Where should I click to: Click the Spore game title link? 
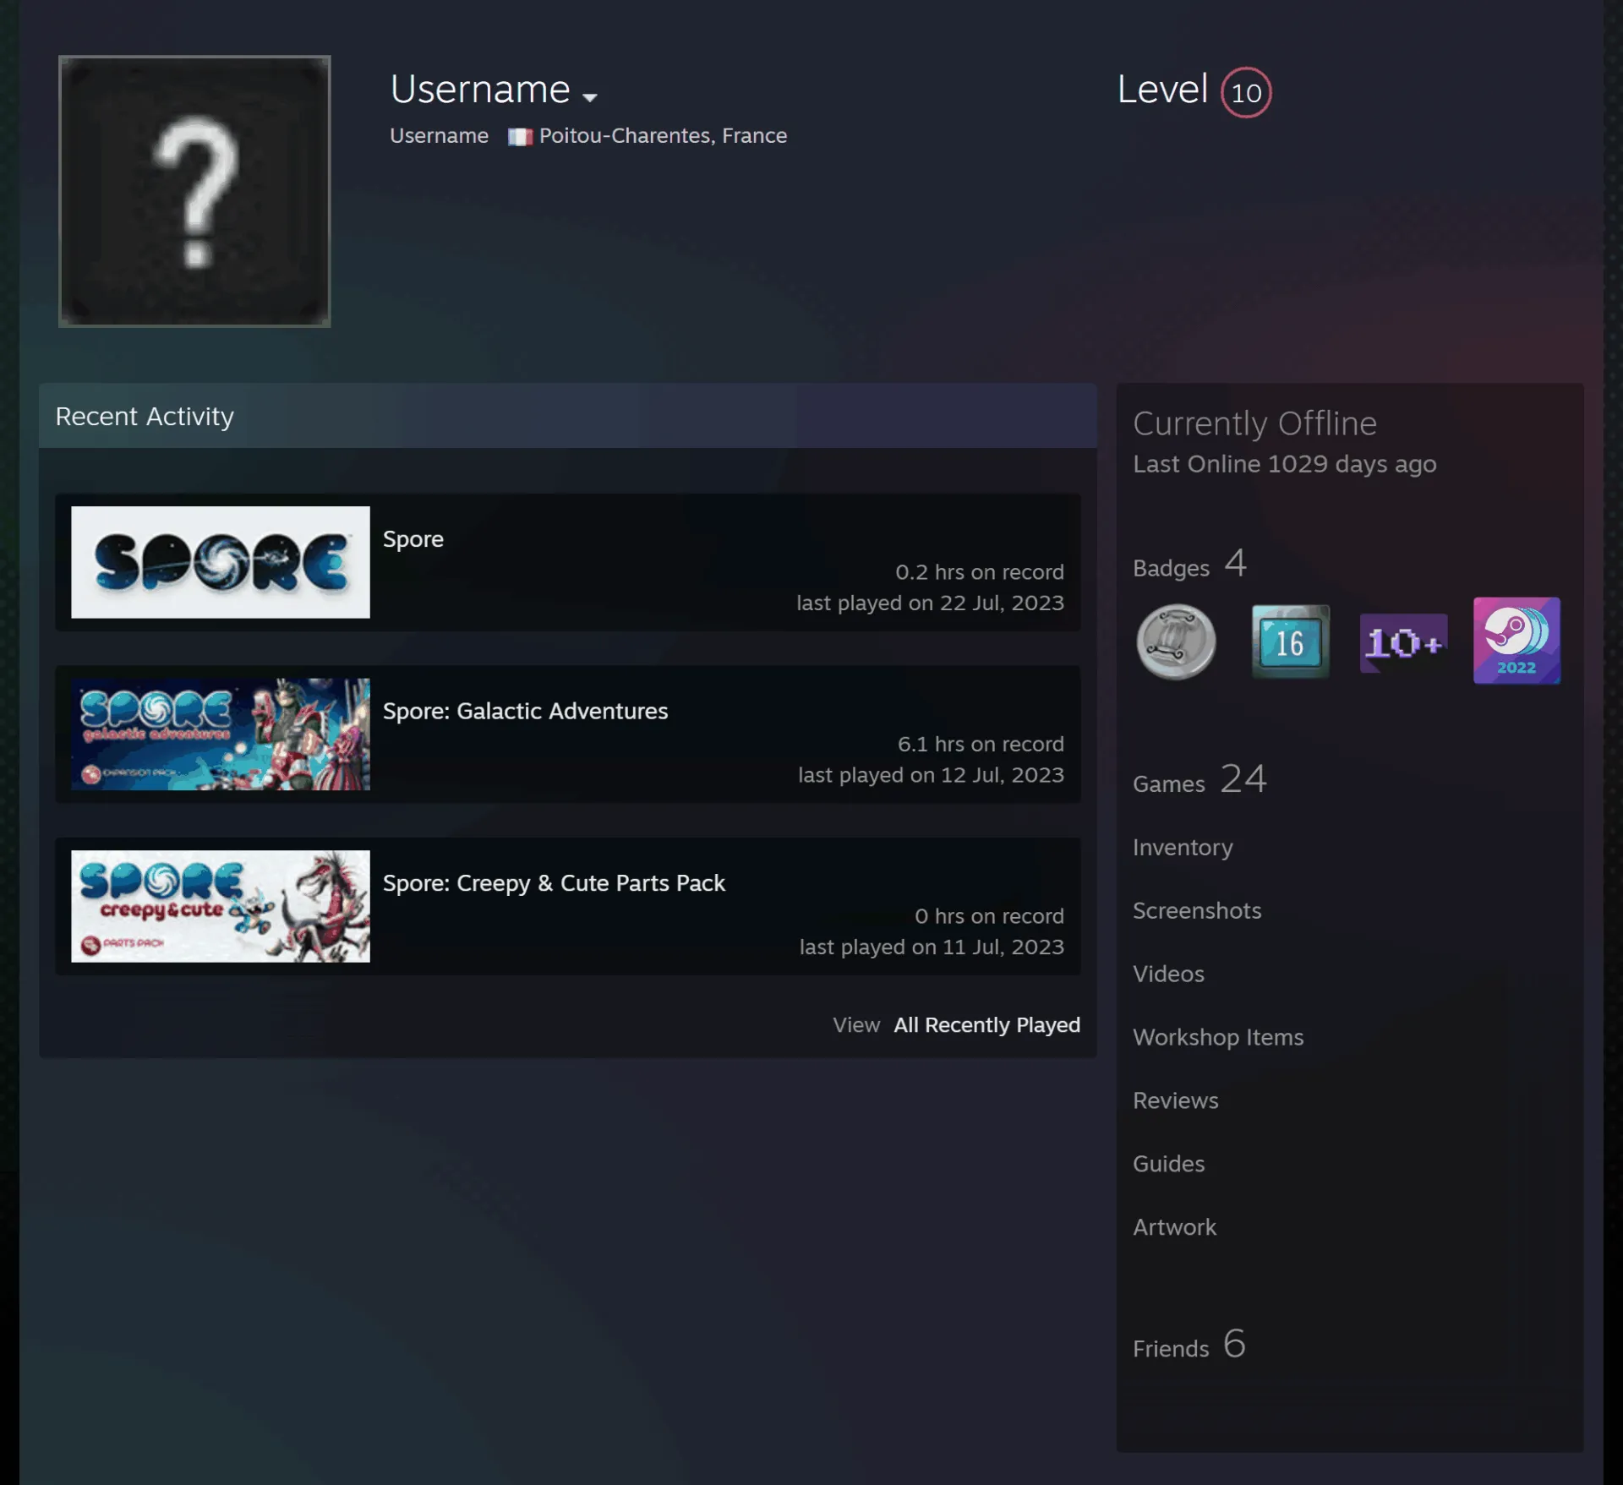413,539
